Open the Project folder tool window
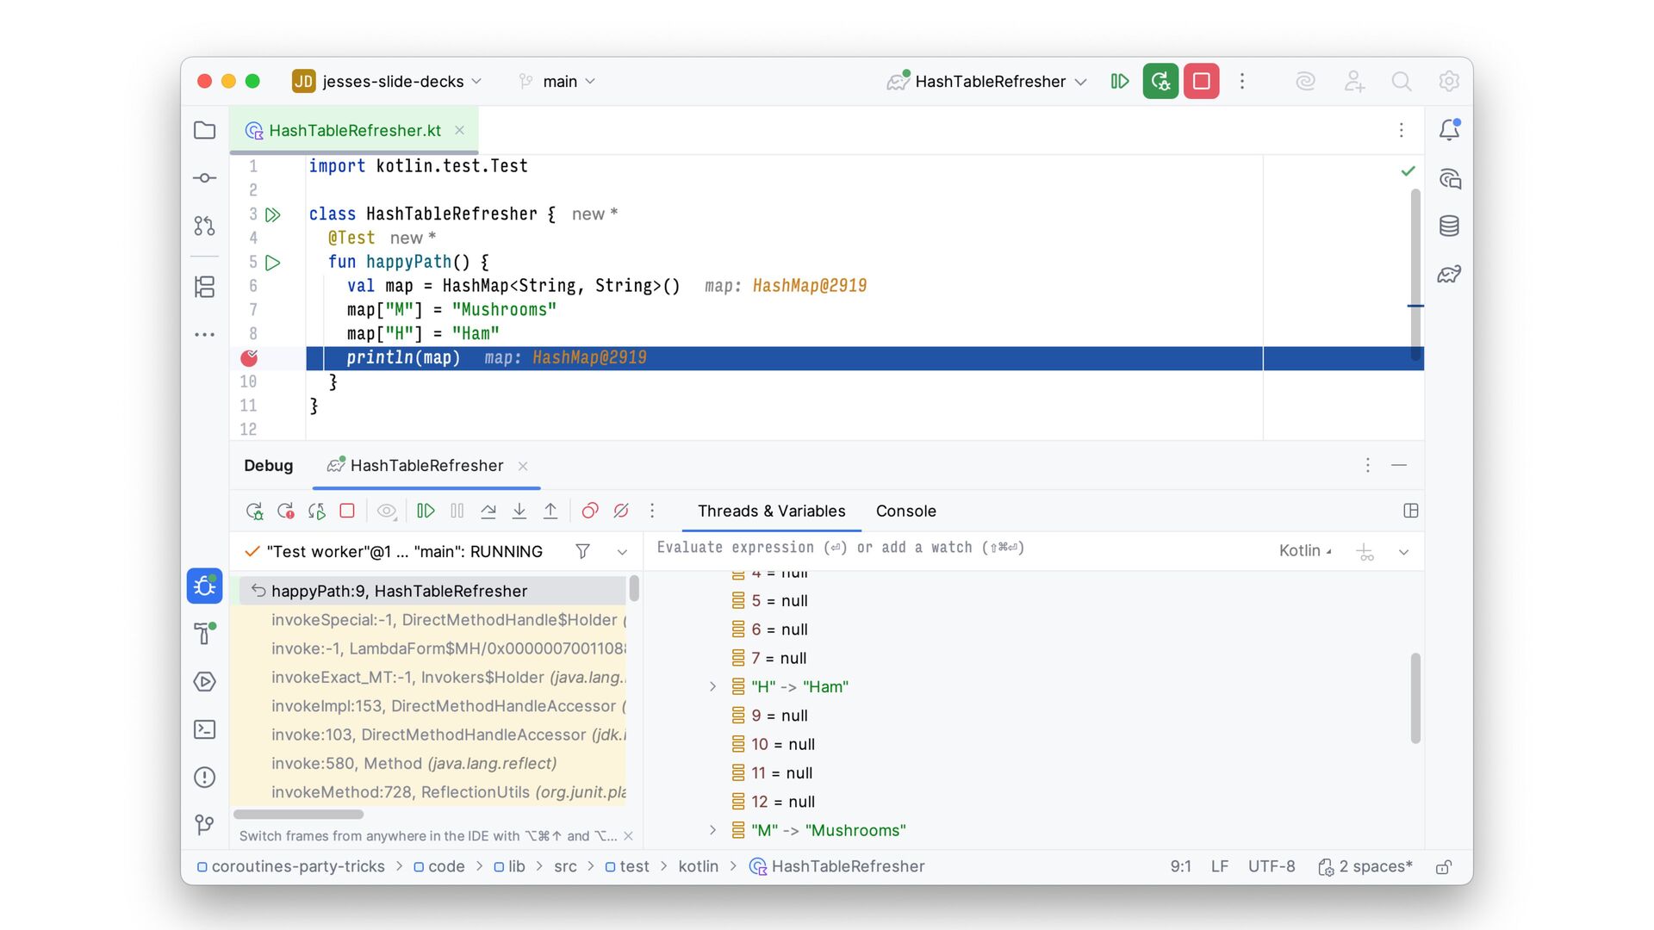 (204, 130)
